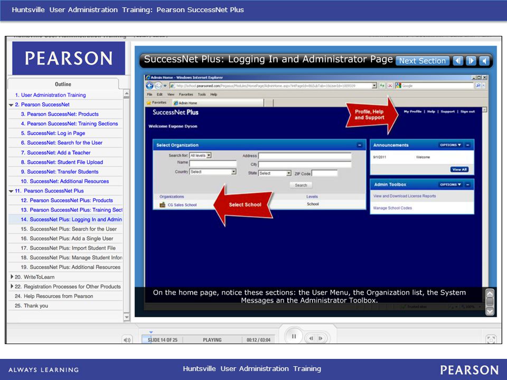Screen dimensions: 507x380
Task: Step forward with bottom next control
Action: (321, 338)
